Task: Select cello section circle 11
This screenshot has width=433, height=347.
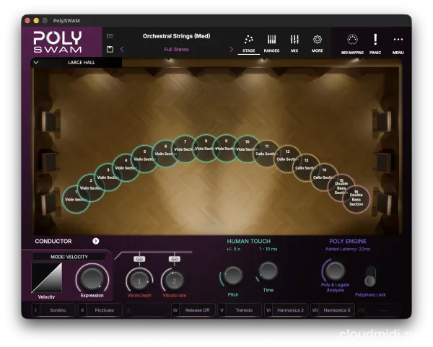Action: (266, 153)
